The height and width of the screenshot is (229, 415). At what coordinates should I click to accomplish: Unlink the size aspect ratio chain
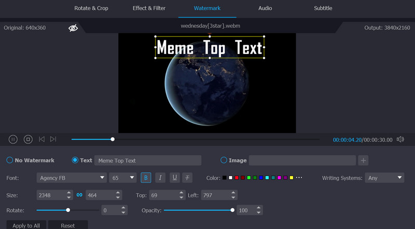click(x=79, y=195)
